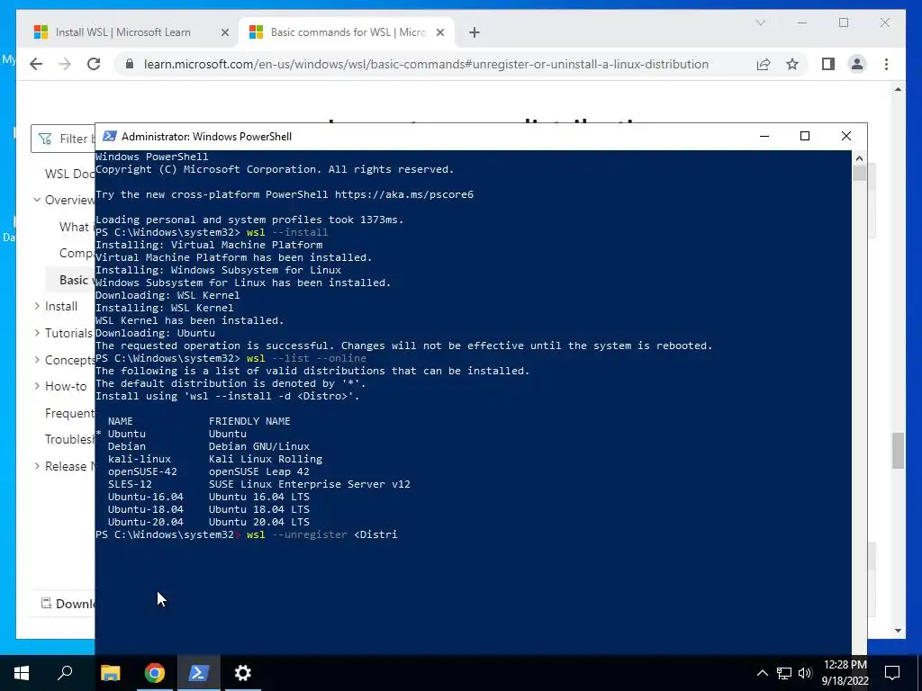Open the Frequently asked sidebar link

(70, 413)
